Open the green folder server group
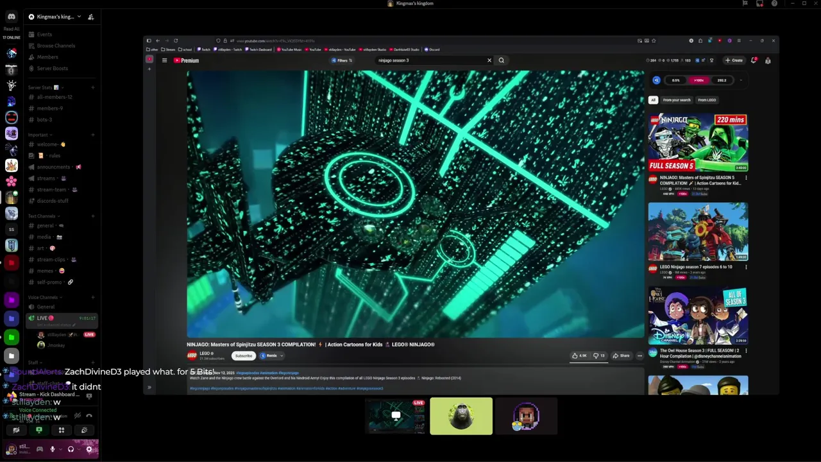The image size is (821, 462). click(x=11, y=336)
